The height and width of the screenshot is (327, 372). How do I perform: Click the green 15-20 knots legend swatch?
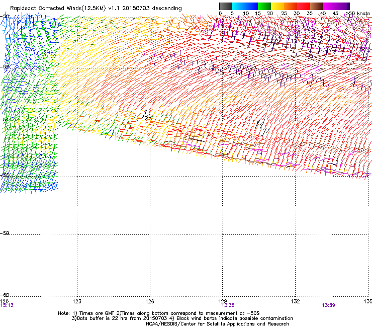pyautogui.click(x=264, y=6)
